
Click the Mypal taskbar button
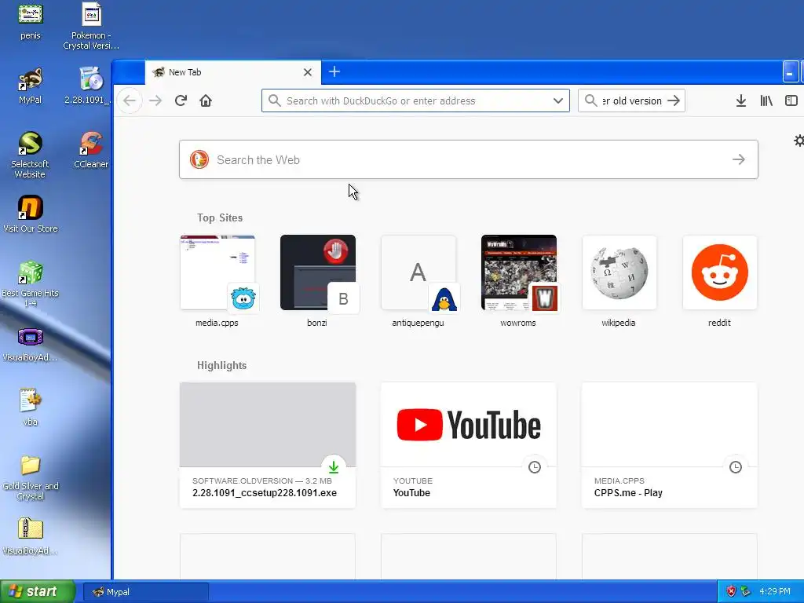[146, 592]
